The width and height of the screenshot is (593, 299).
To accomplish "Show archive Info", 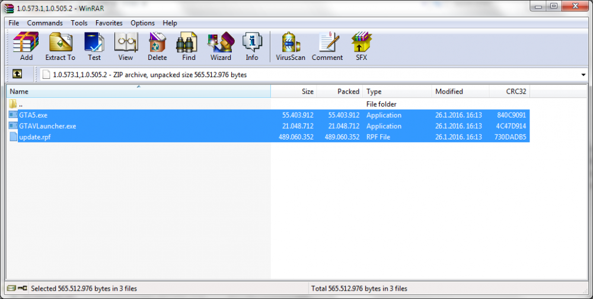I will 252,46.
